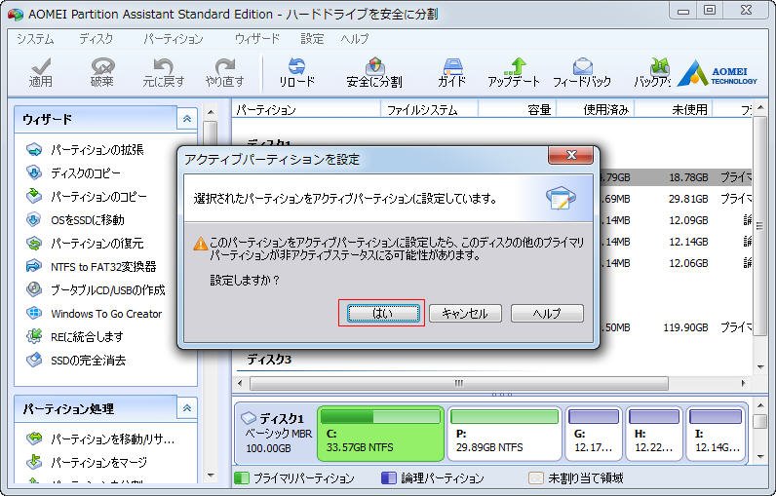Click the フィードバック (Feedback) toolbar icon
Viewport: 776px width, 496px height.
coord(582,73)
